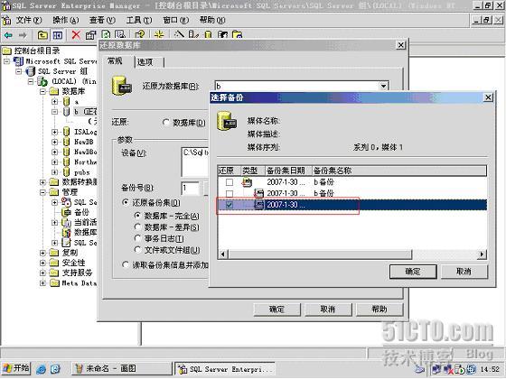506x379 pixels.
Task: Click the Register Server toolbar icon
Action: click(193, 34)
